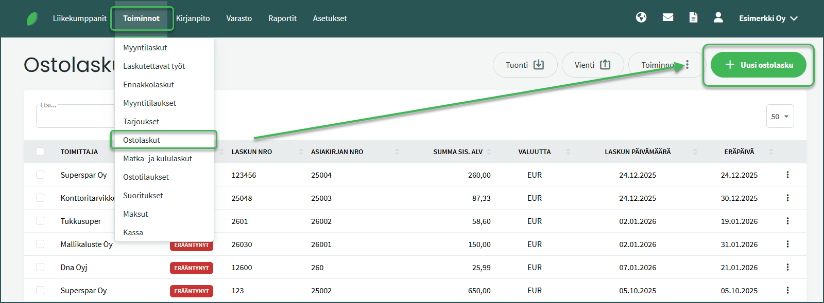Select Ostolaskut from the Toiminnot menu
Viewport: 824px width, 303px height.
pos(142,140)
